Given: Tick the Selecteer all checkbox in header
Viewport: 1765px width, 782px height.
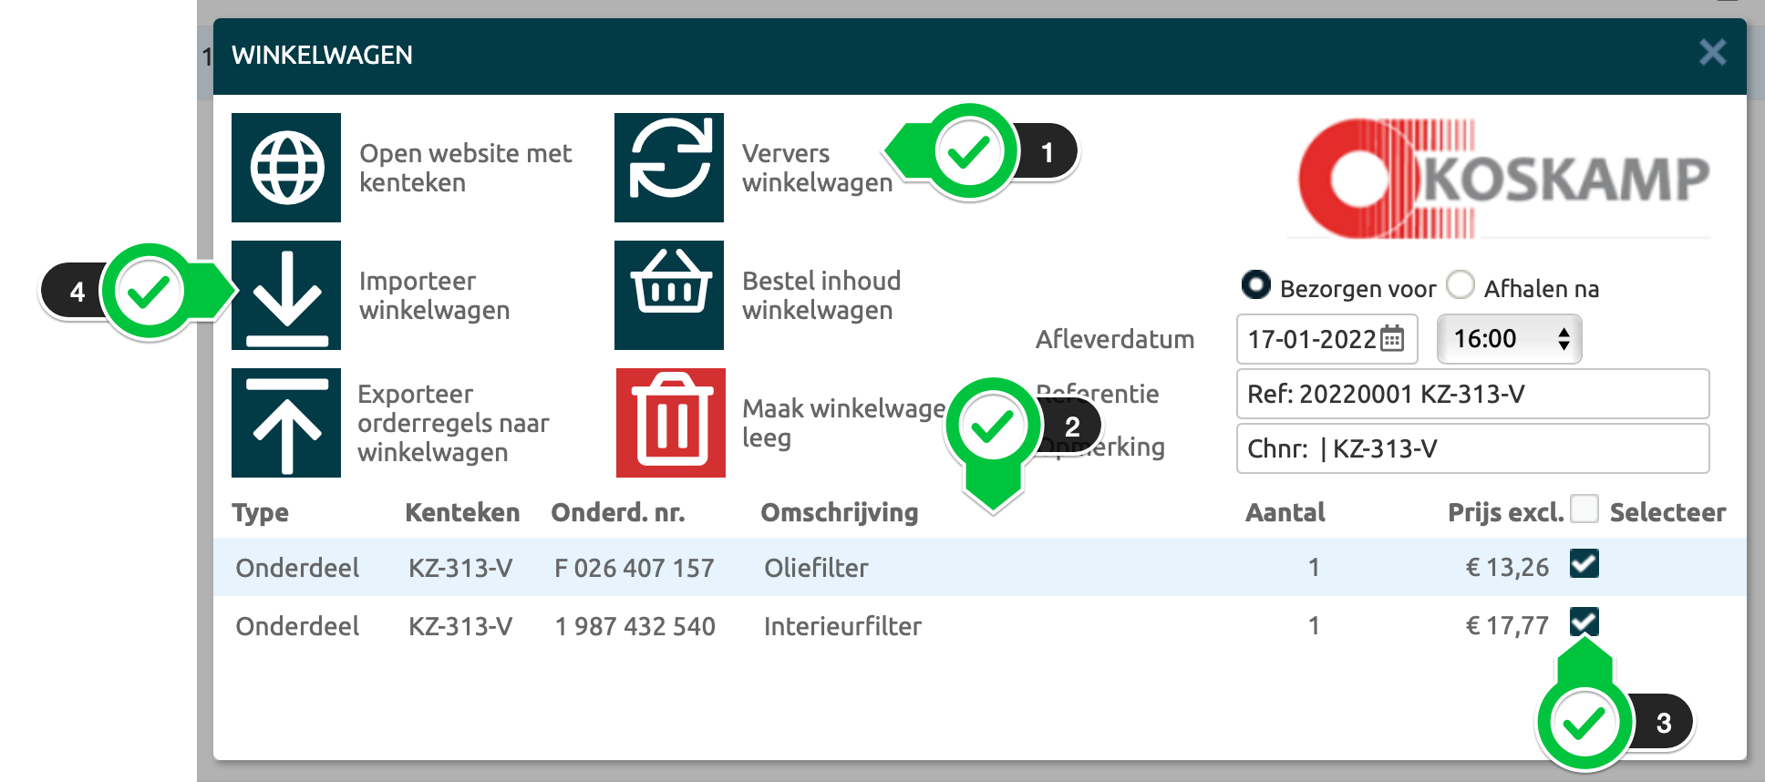Looking at the screenshot, I should (1584, 509).
